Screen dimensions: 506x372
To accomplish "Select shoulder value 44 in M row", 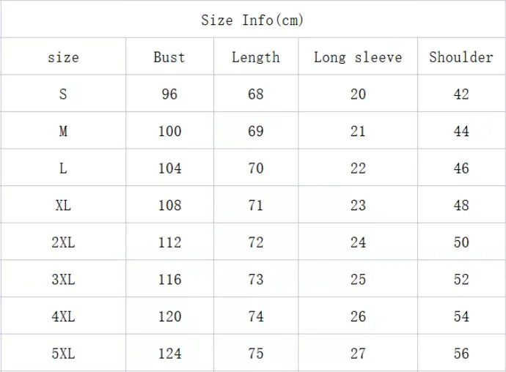I will click(x=461, y=132).
